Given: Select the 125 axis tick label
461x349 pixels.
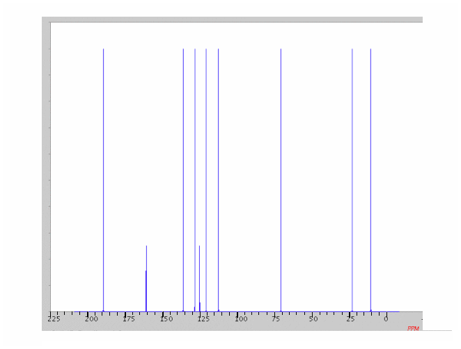Looking at the screenshot, I should [202, 319].
